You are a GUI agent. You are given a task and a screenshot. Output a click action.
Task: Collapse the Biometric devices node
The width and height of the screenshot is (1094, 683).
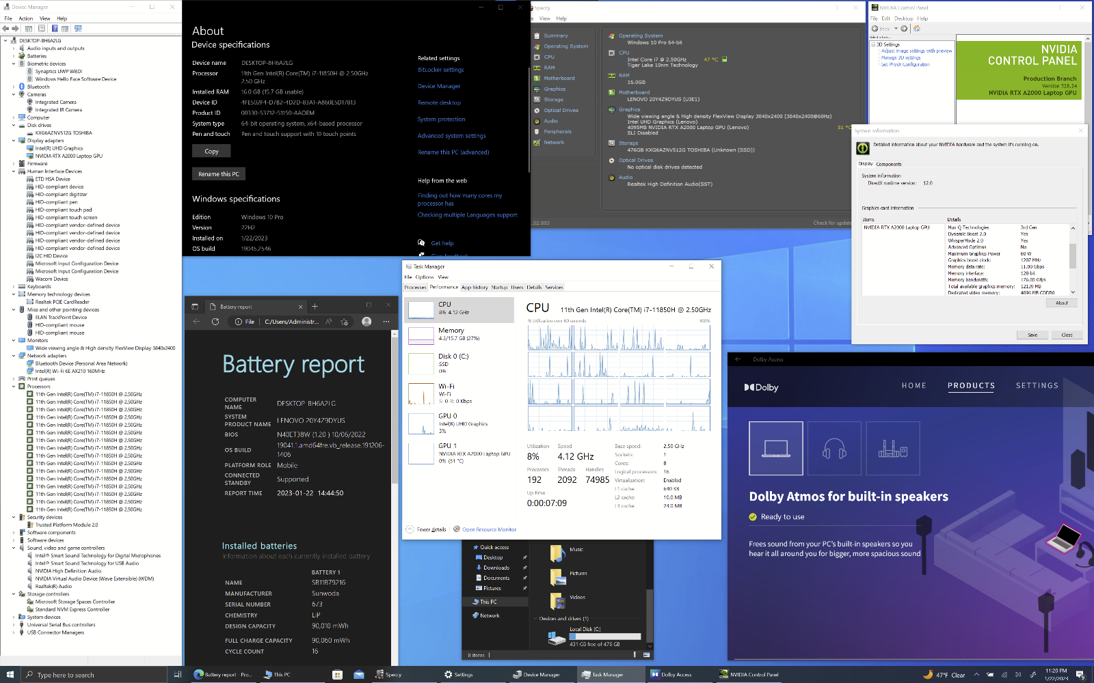(x=13, y=64)
